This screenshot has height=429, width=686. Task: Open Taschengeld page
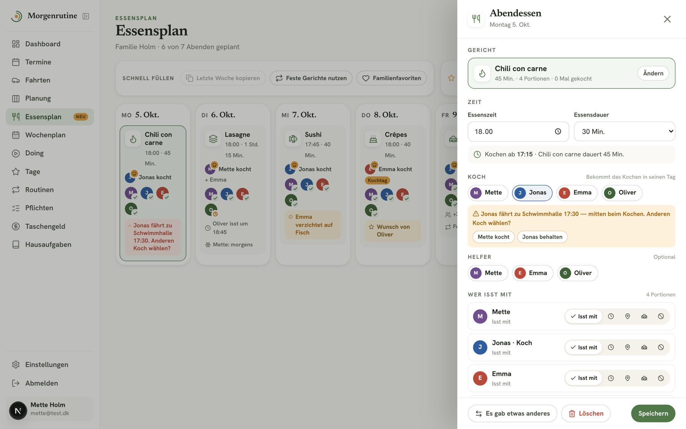pos(50,226)
